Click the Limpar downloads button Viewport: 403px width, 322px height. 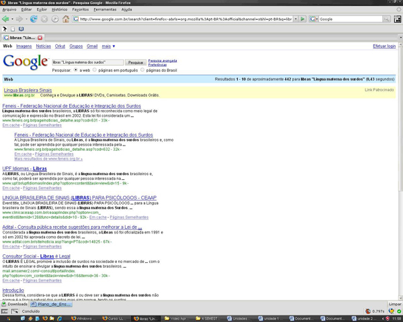coord(395,304)
